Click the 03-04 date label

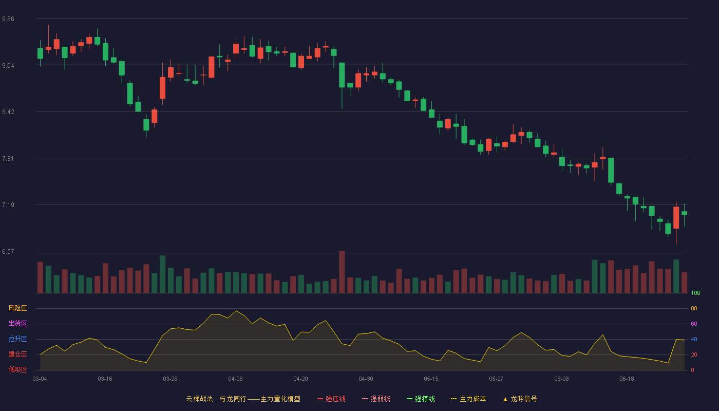click(x=40, y=379)
